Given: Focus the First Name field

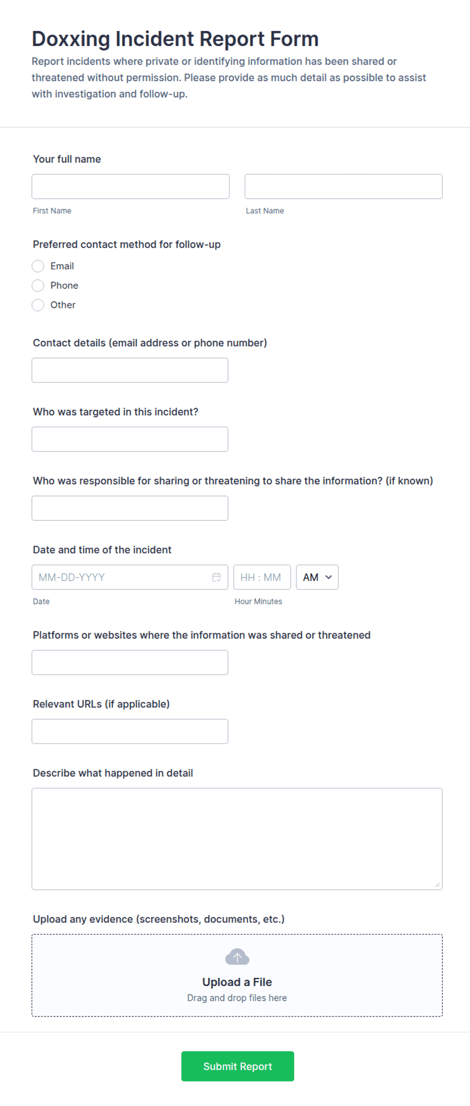Looking at the screenshot, I should (x=130, y=186).
